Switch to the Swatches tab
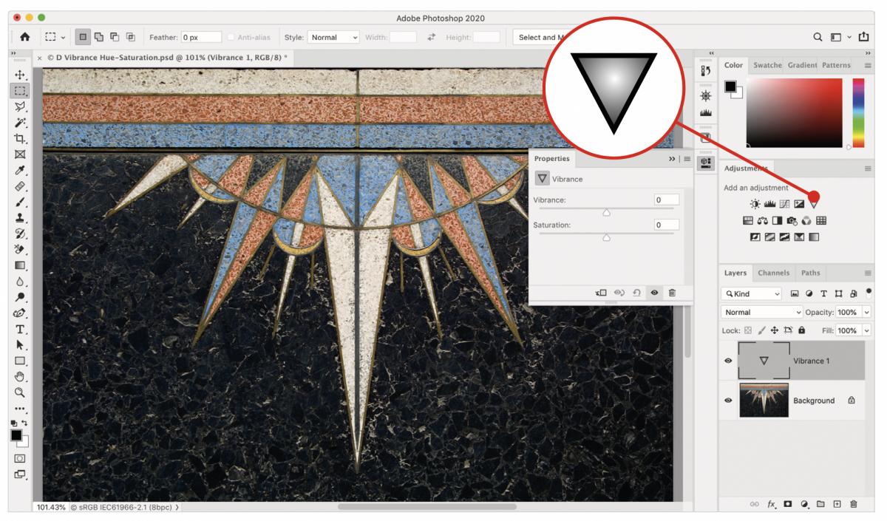This screenshot has height=521, width=887. (767, 65)
